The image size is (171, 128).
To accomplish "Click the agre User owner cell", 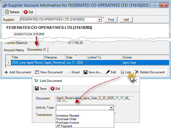I will pyautogui.click(x=146, y=63).
